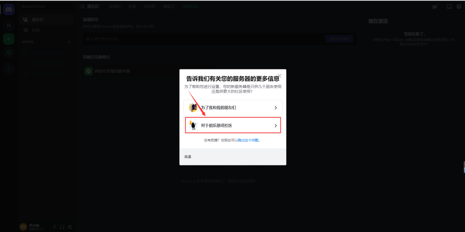The image size is (465, 232).
Task: Click the chevron on 为了我和我的朋友们 row
Action: tap(276, 108)
